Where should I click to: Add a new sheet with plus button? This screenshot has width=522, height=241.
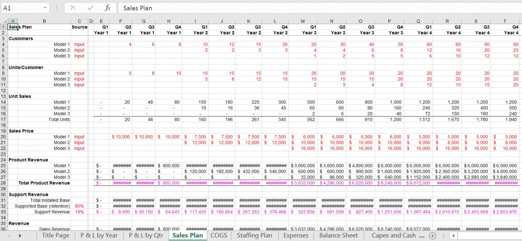pyautogui.click(x=432, y=236)
